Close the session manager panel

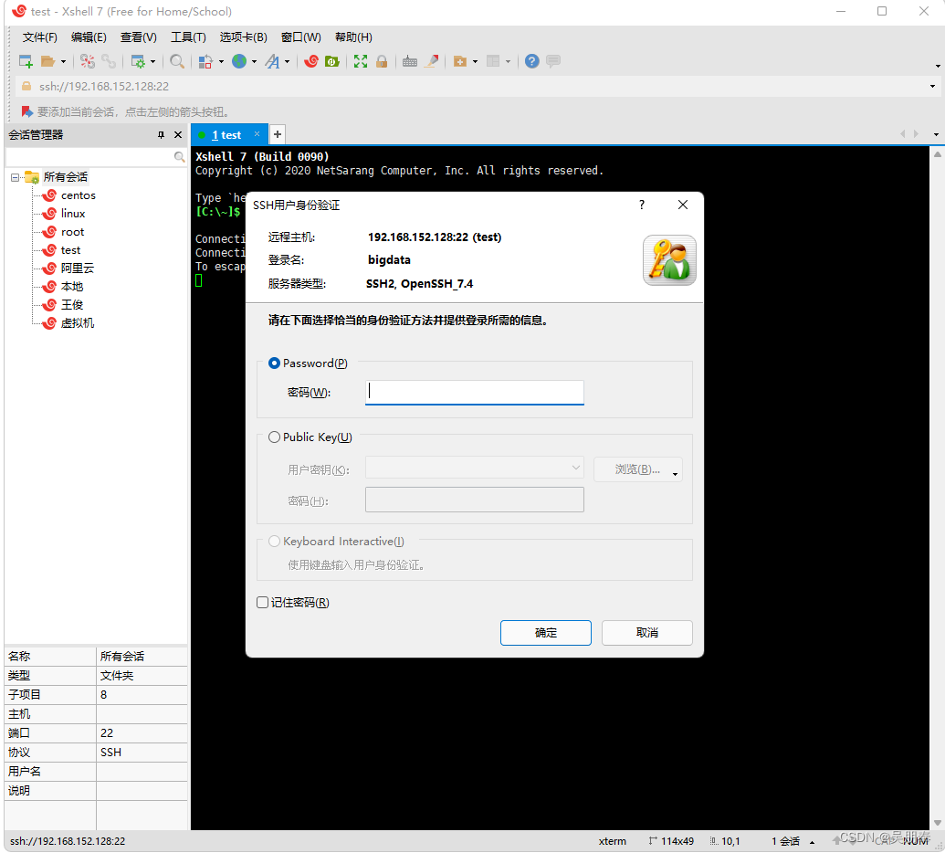click(x=178, y=135)
